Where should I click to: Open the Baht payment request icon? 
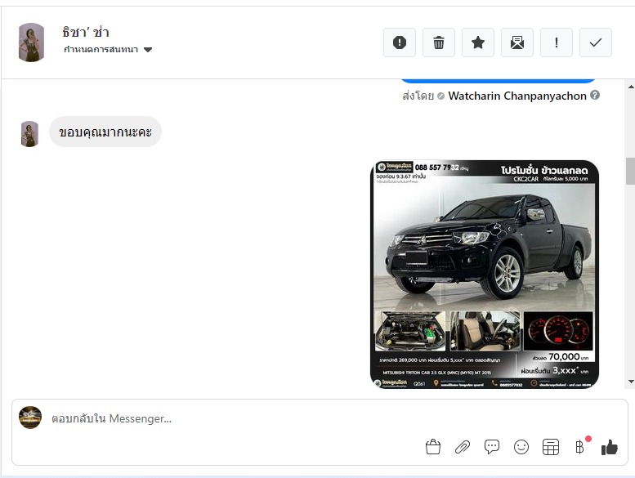click(x=580, y=447)
